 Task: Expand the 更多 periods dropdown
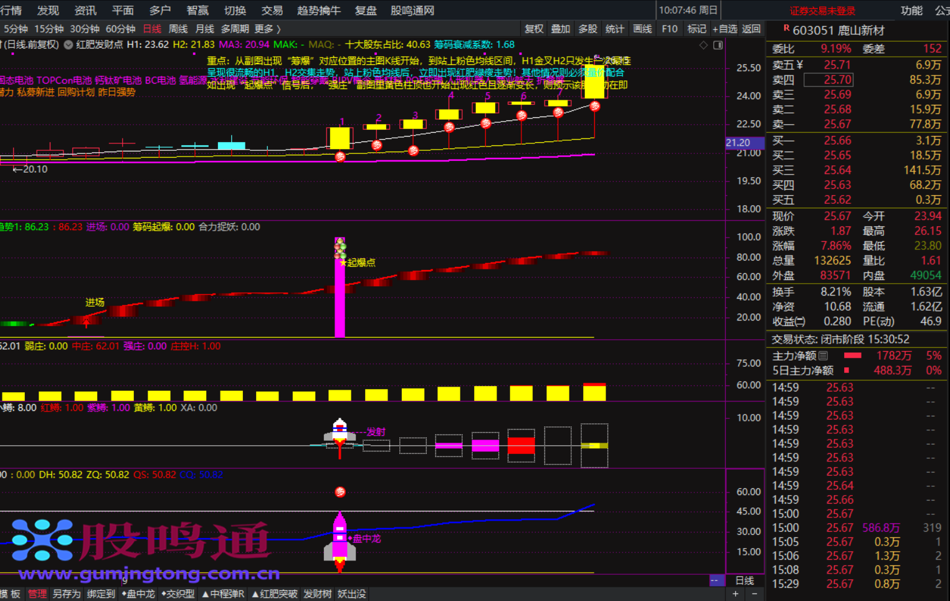pos(268,29)
